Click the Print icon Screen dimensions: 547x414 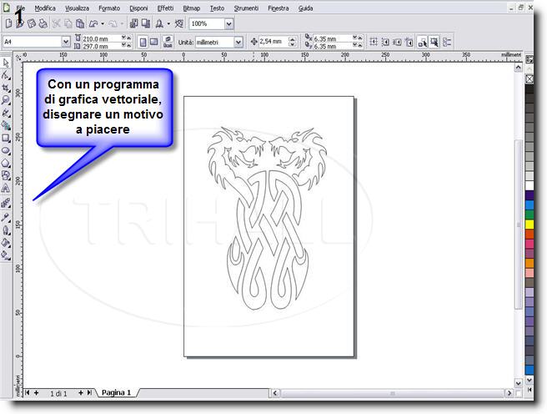coord(43,23)
